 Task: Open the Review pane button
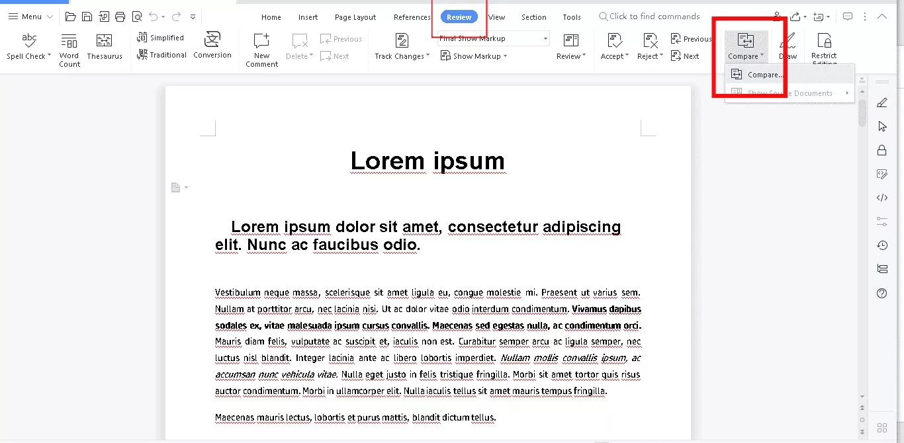tap(571, 46)
